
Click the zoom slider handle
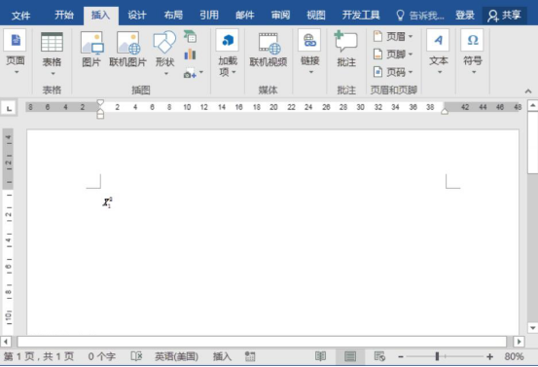click(437, 356)
